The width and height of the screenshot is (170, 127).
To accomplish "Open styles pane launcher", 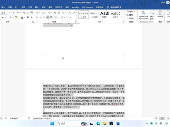I will coord(124,22).
